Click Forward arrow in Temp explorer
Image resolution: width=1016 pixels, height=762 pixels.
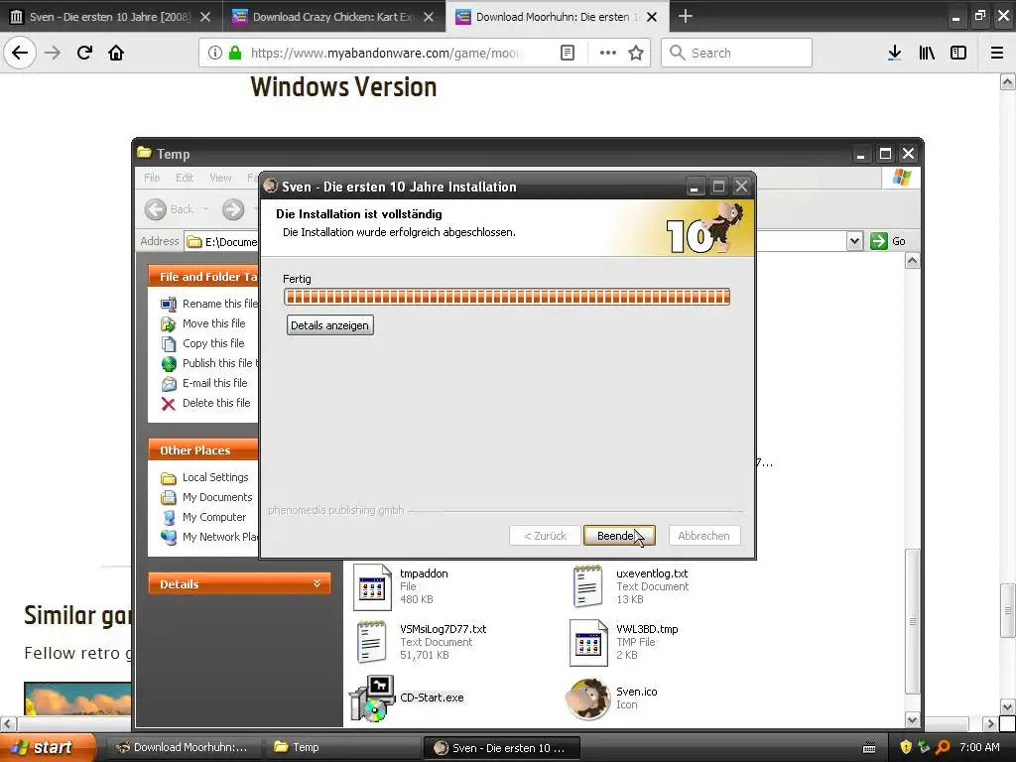pos(232,209)
